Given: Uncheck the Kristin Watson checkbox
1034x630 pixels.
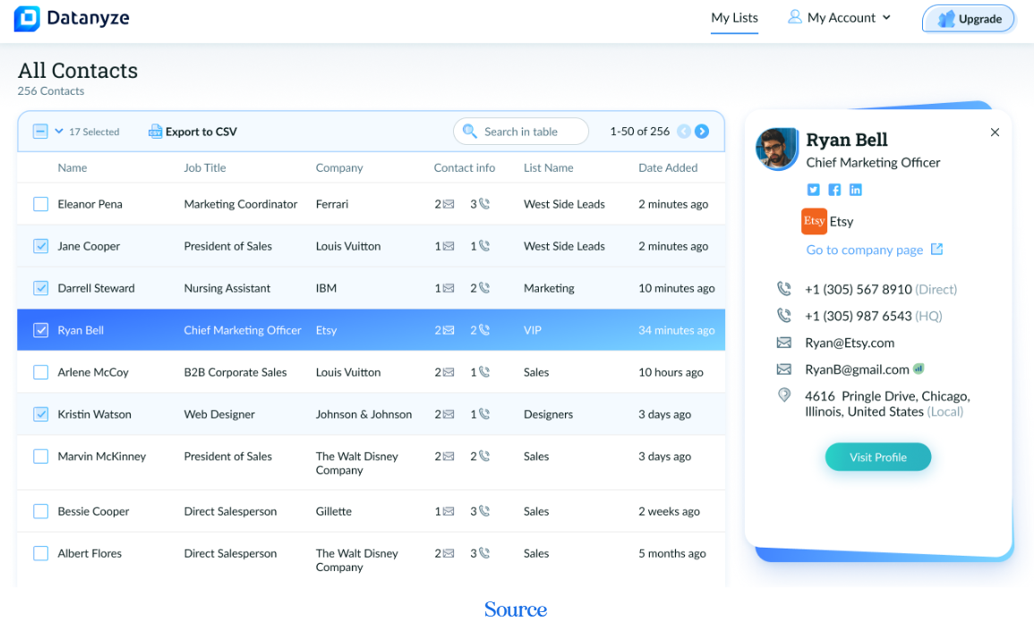Looking at the screenshot, I should coord(41,413).
